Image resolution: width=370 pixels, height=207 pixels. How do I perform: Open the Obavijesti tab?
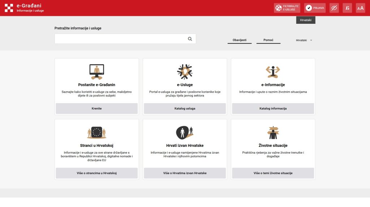tap(240, 40)
